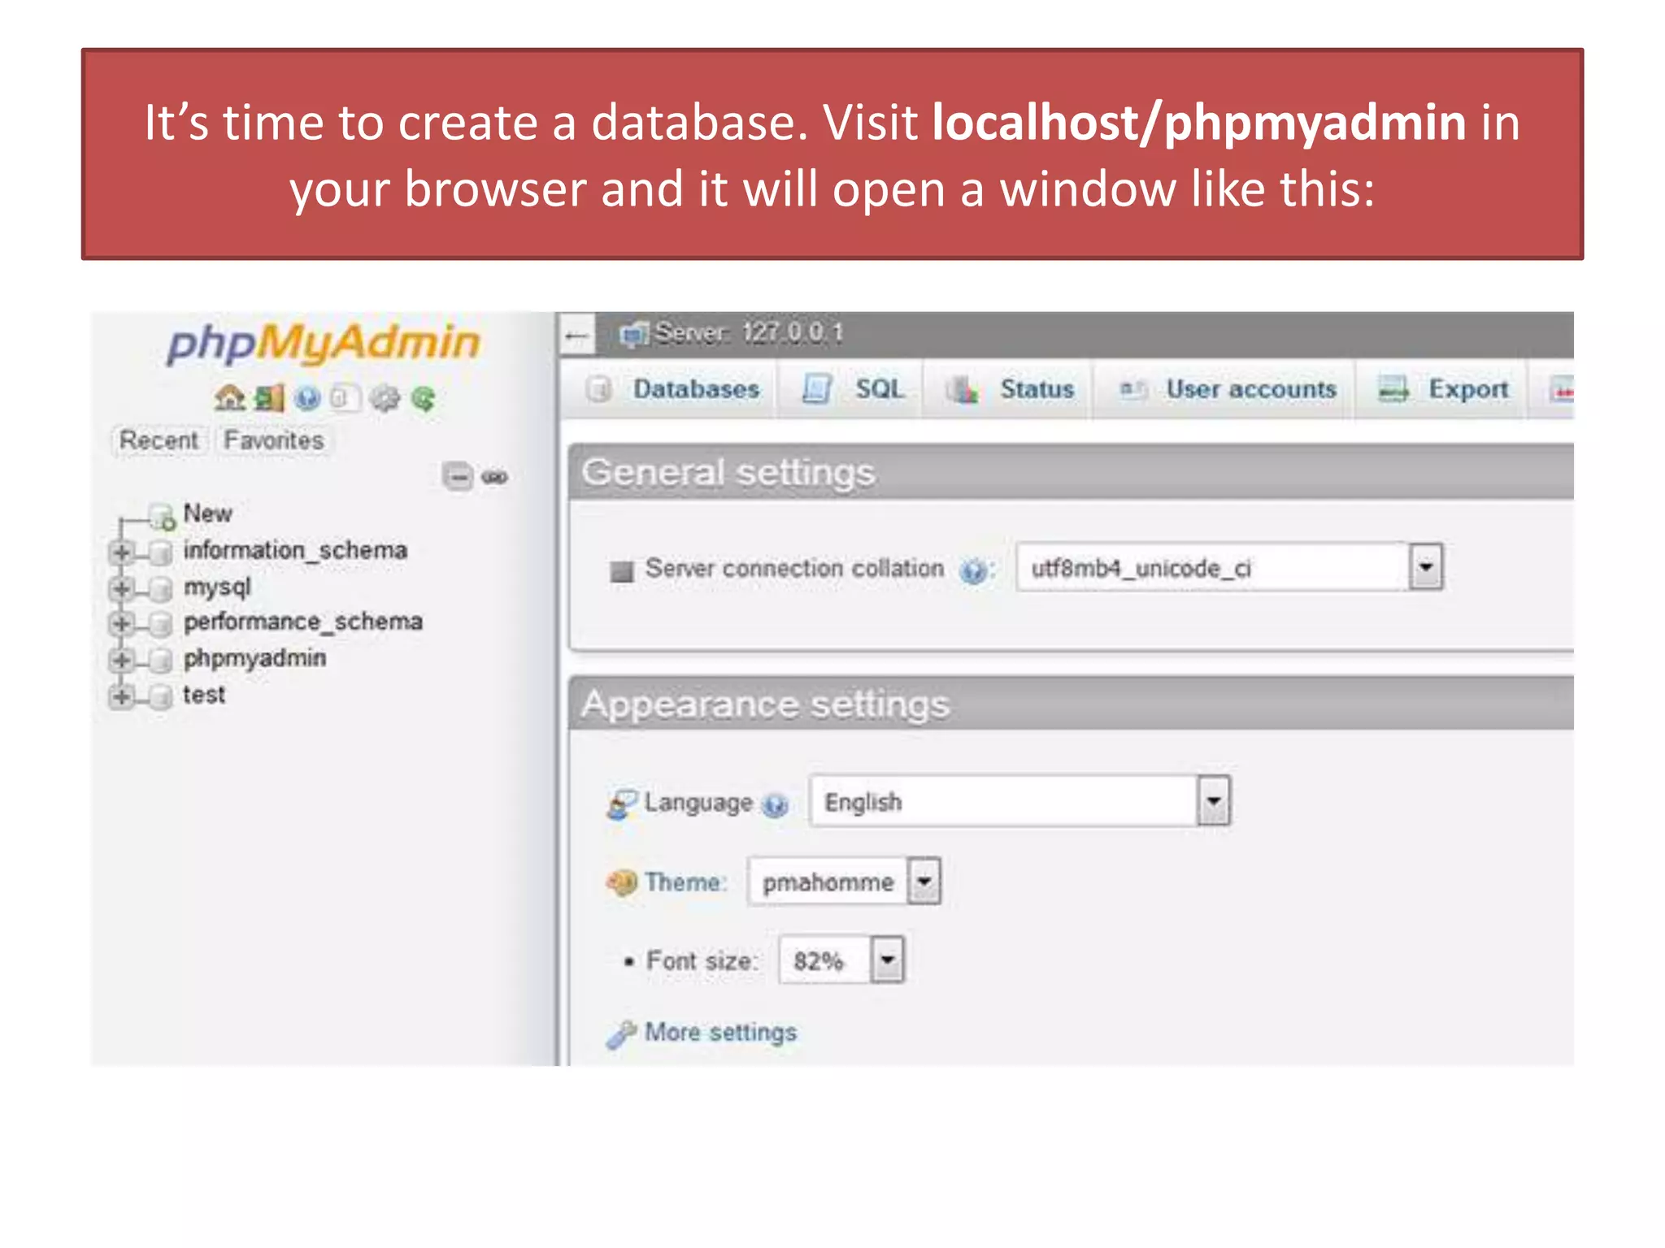This screenshot has height=1248, width=1665.
Task: Open the Home icon in navigation panel
Action: (x=229, y=397)
